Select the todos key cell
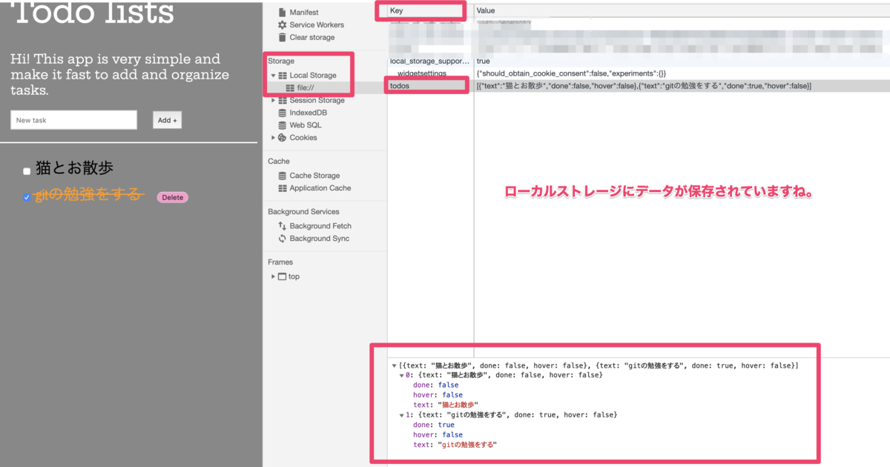 point(430,86)
